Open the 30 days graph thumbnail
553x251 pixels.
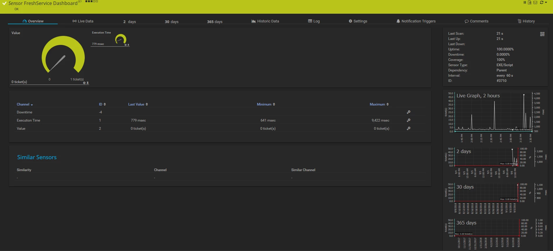pos(495,198)
